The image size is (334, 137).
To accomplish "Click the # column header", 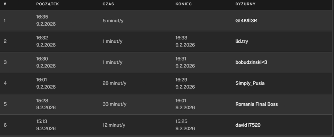I will pos(5,4).
